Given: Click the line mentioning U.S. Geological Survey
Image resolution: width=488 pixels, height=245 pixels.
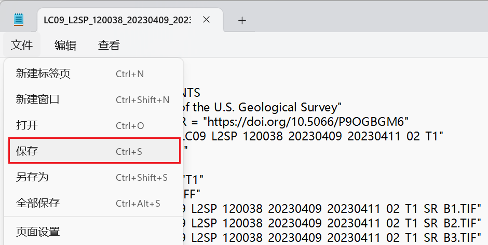Looking at the screenshot, I should (263, 107).
